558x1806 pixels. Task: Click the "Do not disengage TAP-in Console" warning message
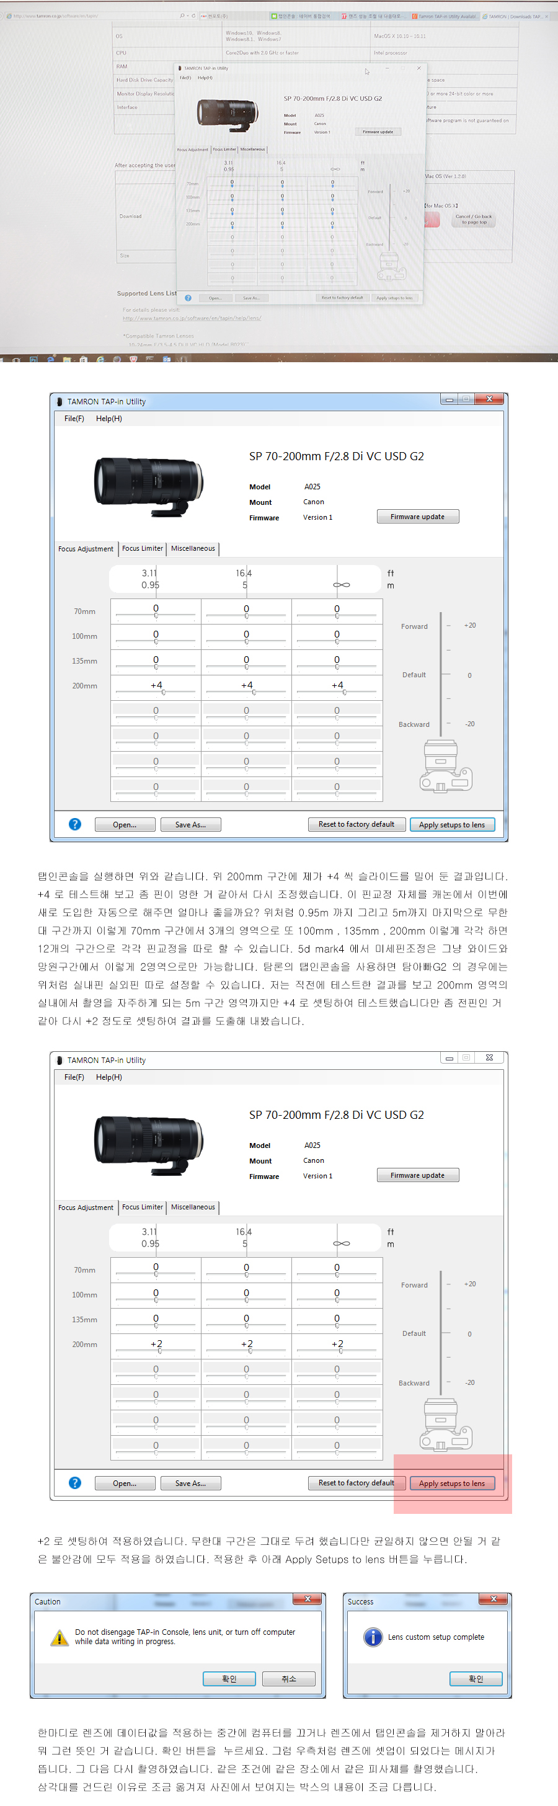[185, 1636]
